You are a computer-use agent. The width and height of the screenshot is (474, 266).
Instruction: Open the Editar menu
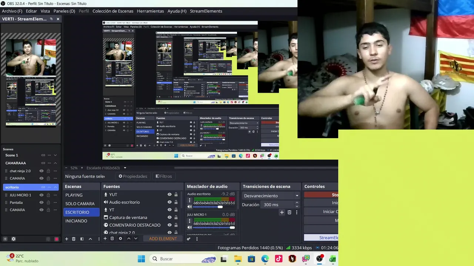coord(31,11)
